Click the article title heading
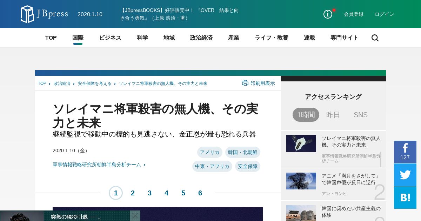The image size is (421, 221). [x=155, y=116]
